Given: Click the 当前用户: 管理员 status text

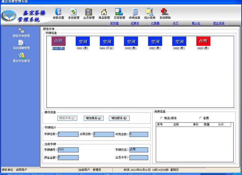Looking at the screenshot, I should [90, 170].
